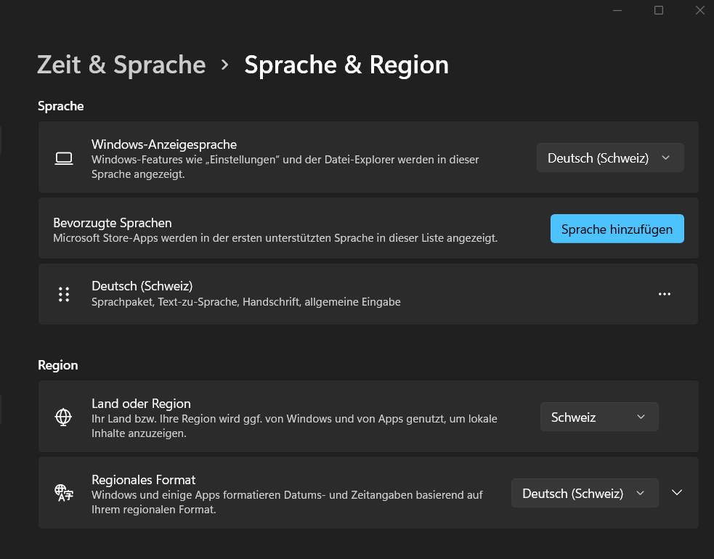
Task: Click the Regionales Format settings row
Action: [x=291, y=493]
